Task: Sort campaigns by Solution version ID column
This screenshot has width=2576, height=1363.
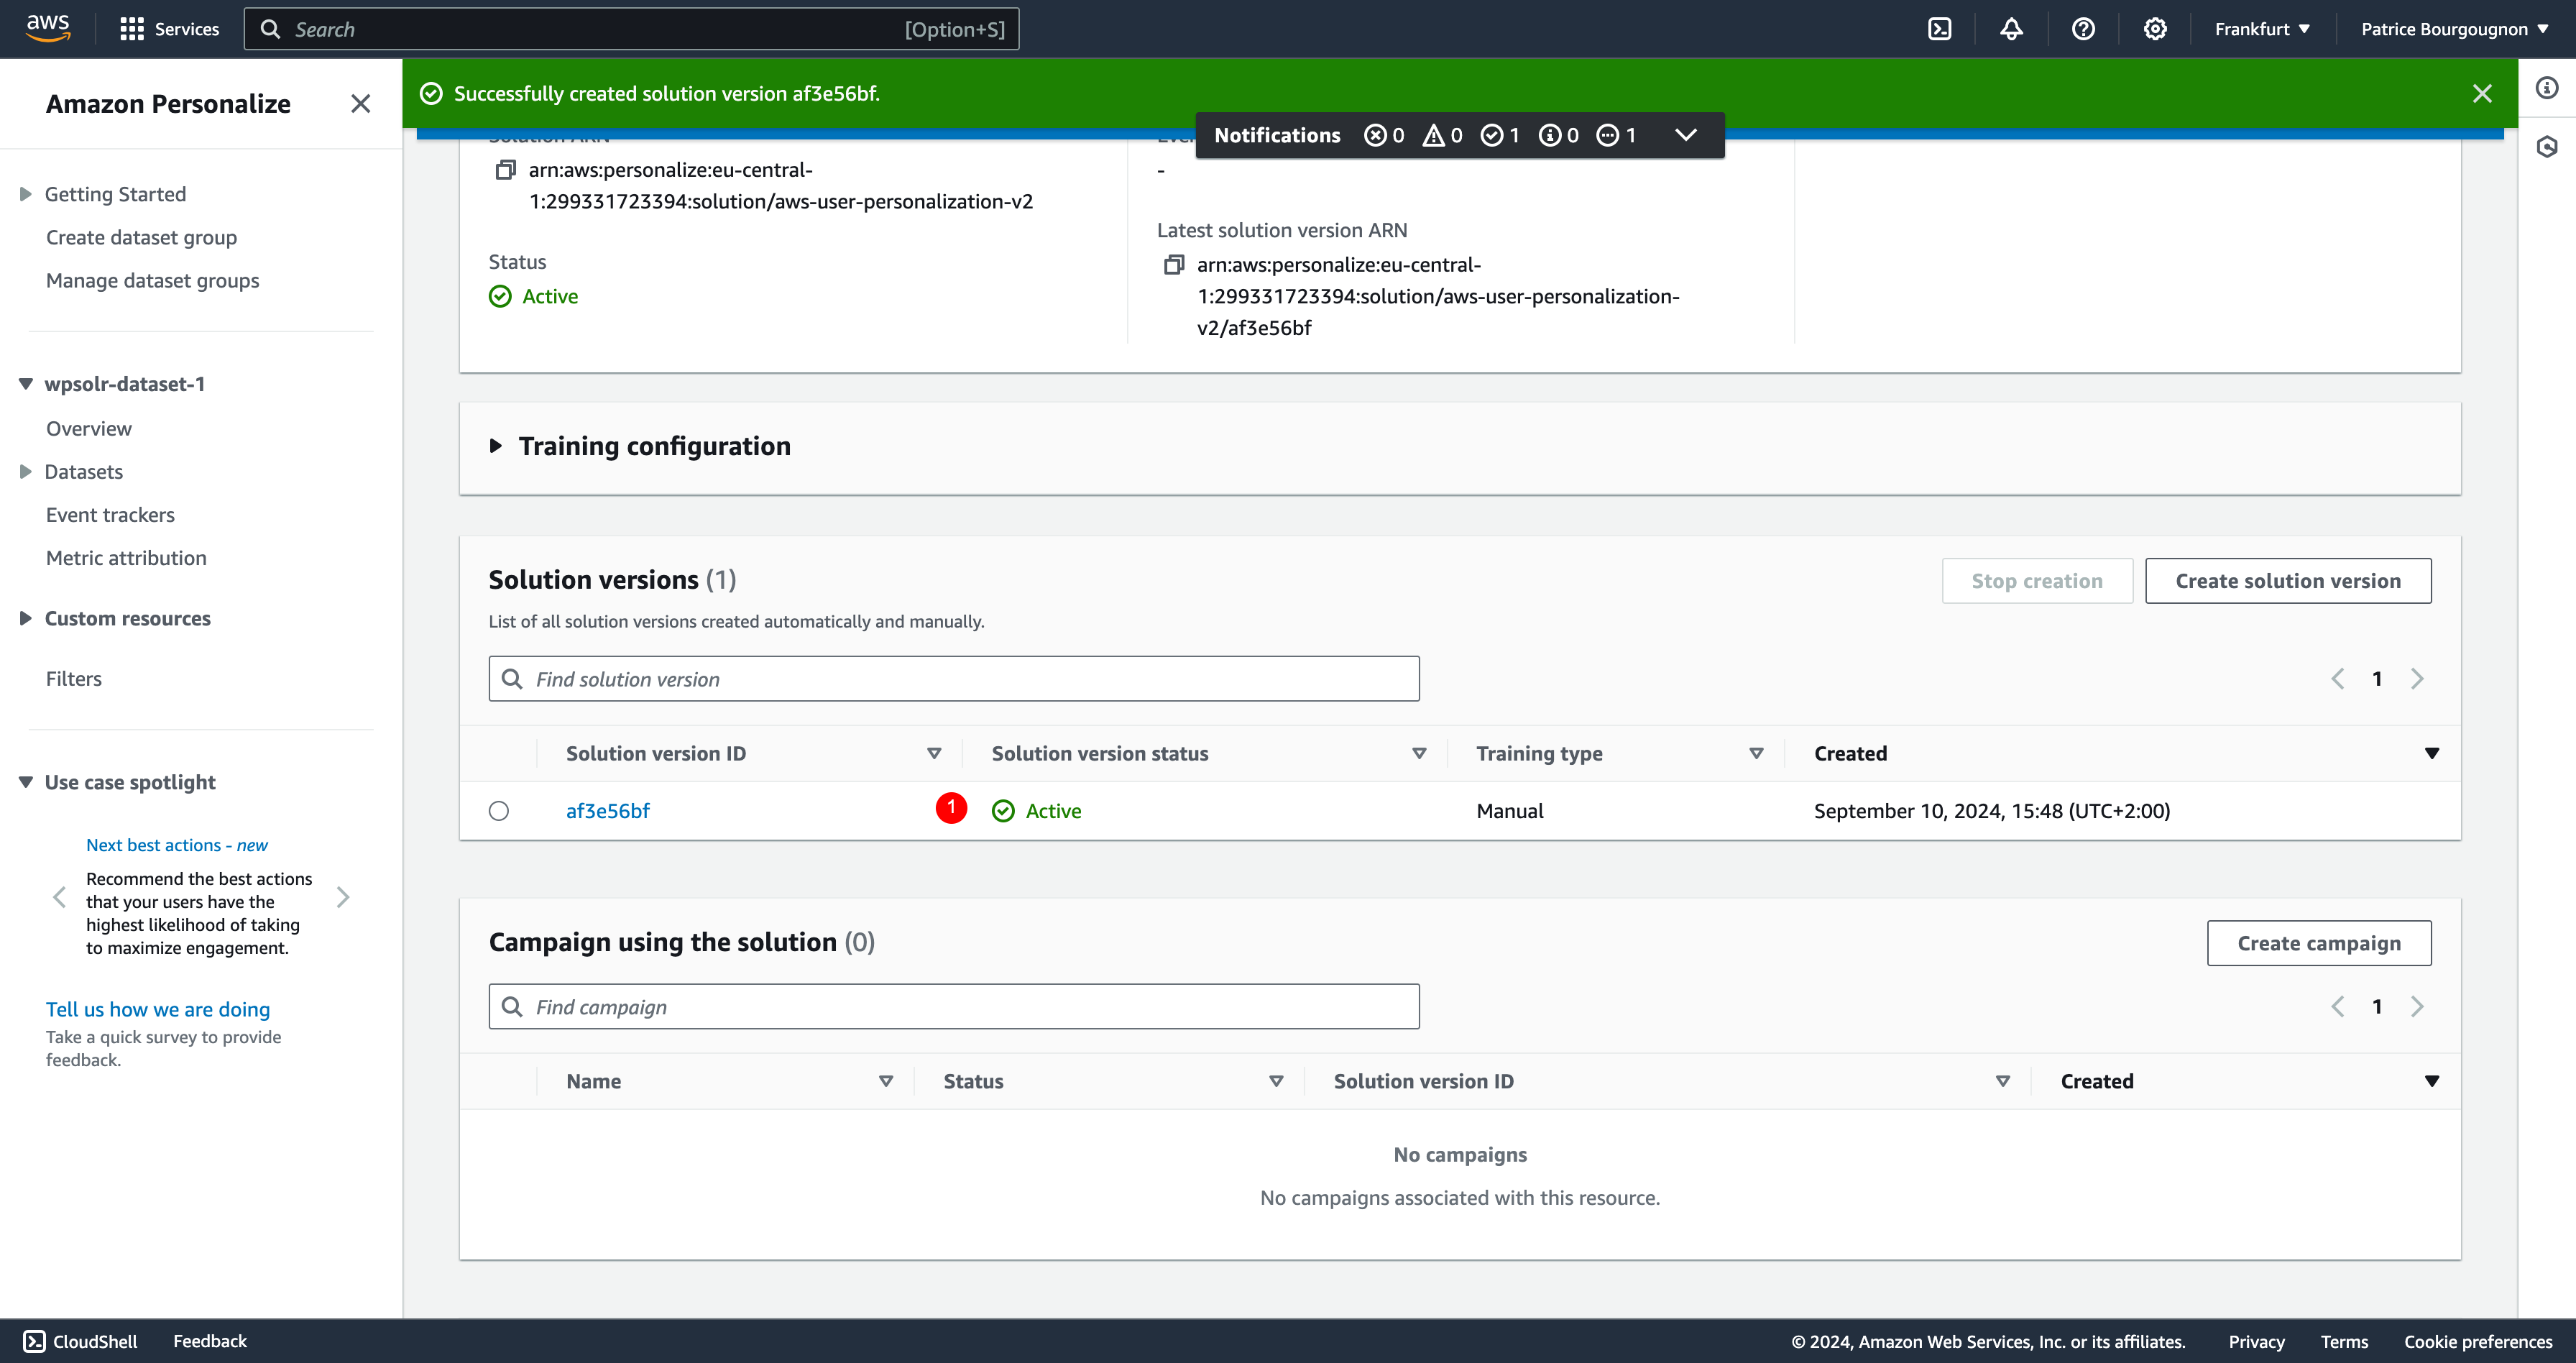Action: pyautogui.click(x=2003, y=1081)
